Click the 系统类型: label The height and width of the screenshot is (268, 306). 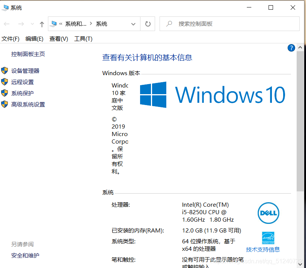tap(123, 241)
